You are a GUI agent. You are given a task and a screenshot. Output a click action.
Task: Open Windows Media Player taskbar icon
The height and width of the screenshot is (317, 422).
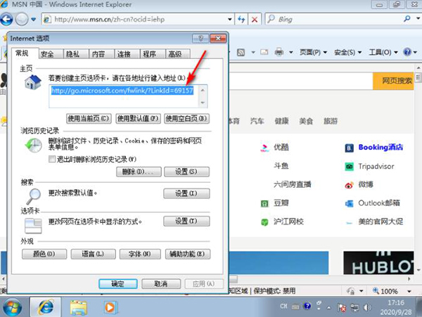tap(110, 307)
